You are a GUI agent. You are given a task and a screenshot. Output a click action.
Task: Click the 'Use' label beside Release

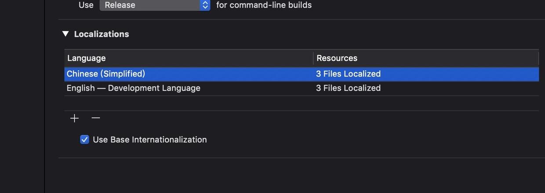click(86, 5)
